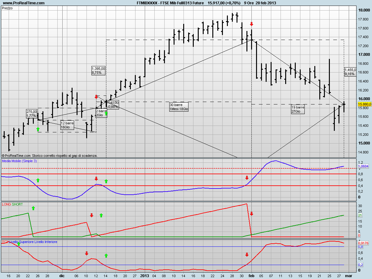Click the 06 date label on time axis
This screenshot has height=279, width=372.
click(77, 275)
